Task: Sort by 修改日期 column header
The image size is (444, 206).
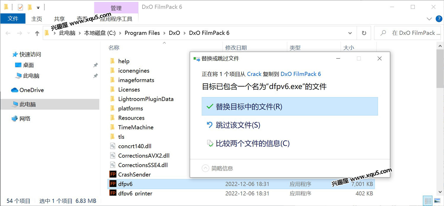Action: tap(236, 48)
